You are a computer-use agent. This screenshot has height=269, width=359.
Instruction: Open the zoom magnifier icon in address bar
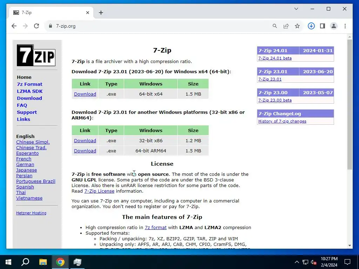coord(275,26)
